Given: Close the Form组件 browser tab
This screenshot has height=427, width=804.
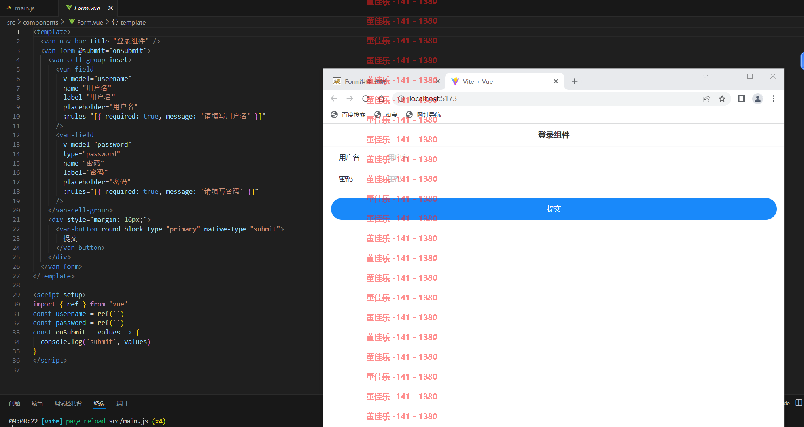Looking at the screenshot, I should tap(437, 81).
